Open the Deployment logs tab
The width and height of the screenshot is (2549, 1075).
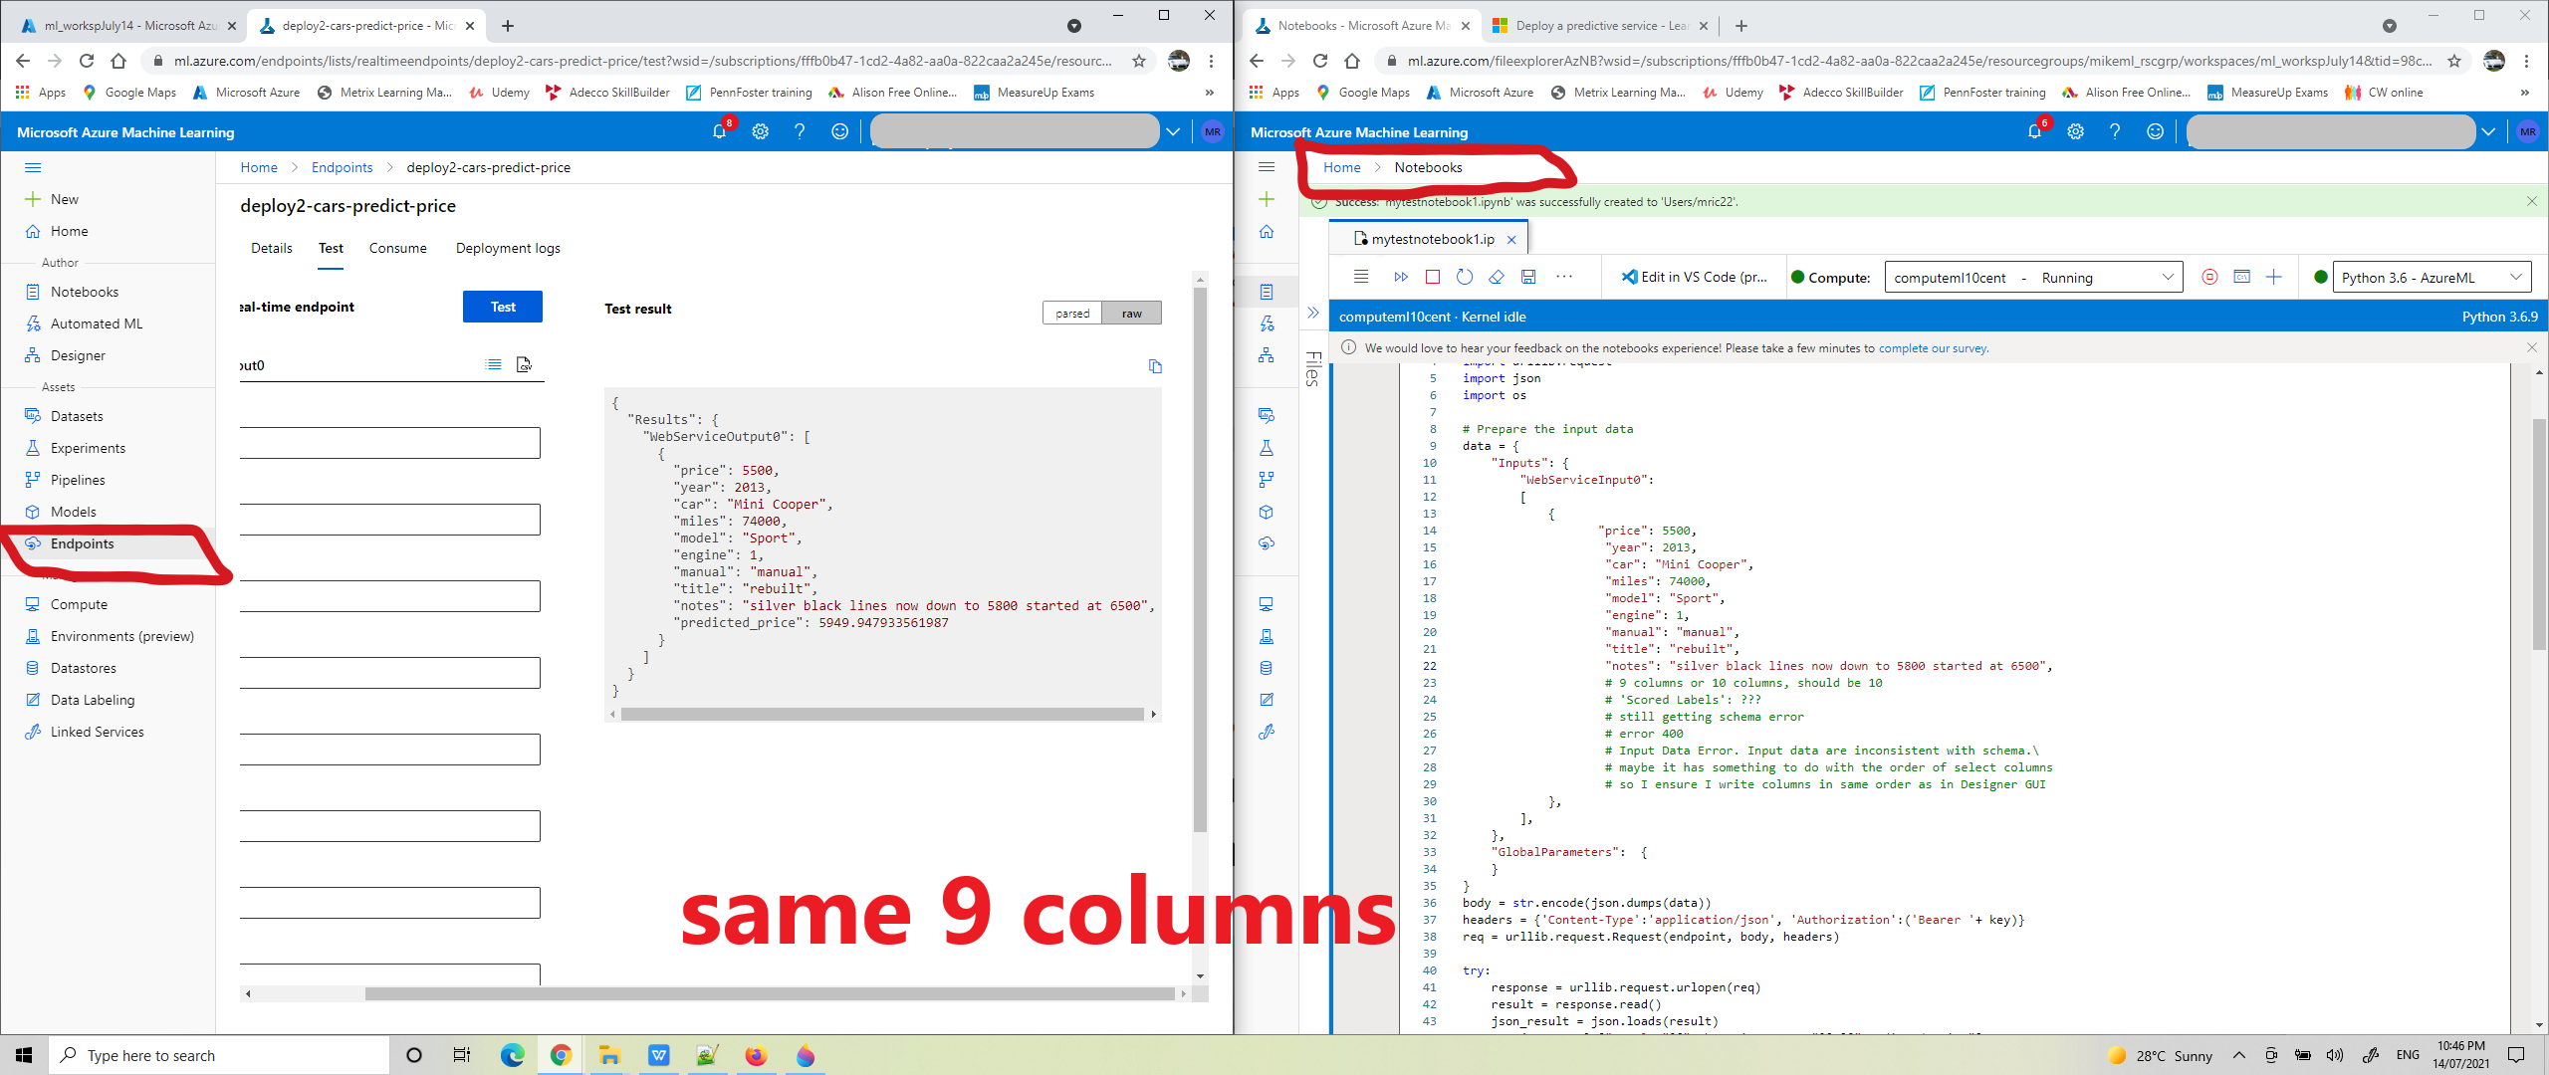[508, 249]
